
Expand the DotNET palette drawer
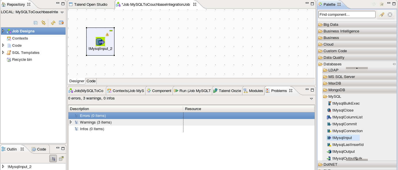click(x=357, y=165)
